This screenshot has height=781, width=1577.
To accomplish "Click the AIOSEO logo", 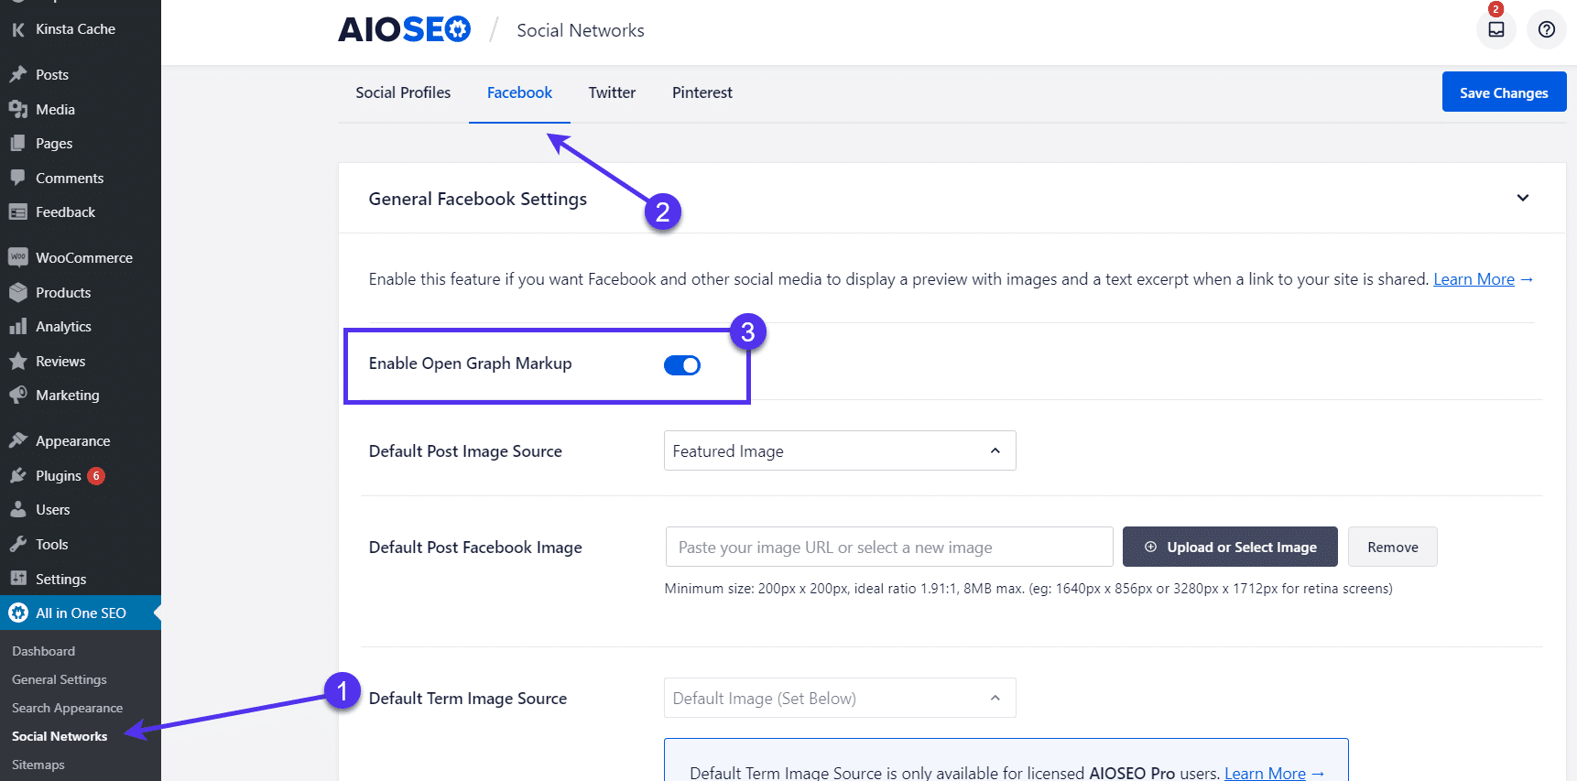I will click(x=404, y=30).
